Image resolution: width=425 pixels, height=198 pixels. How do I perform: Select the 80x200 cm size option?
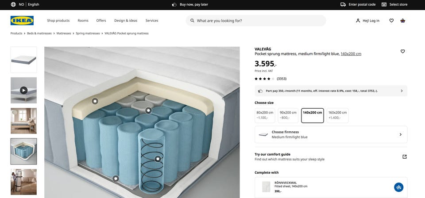point(265,115)
